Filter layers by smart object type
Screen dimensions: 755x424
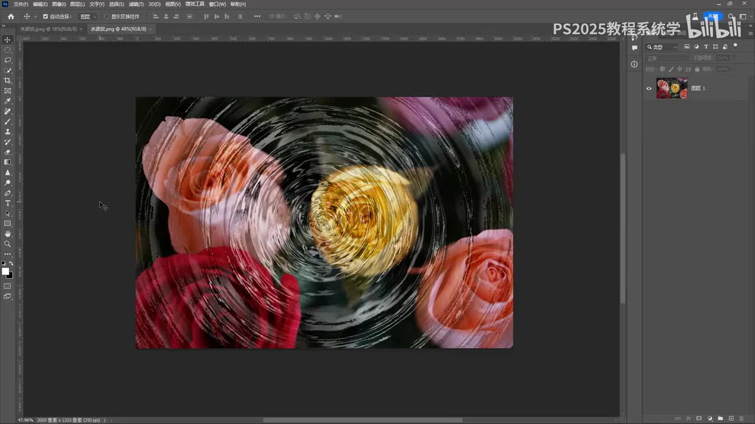[725, 47]
